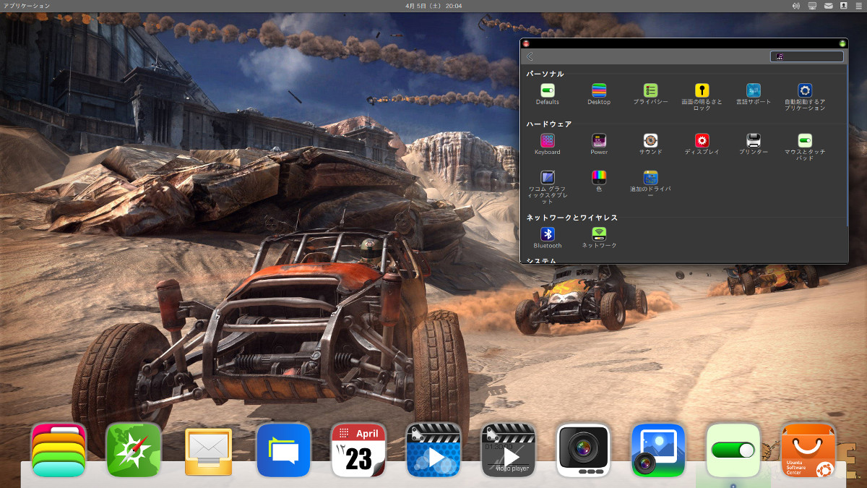
Task: Open the Desktop settings panel
Action: (599, 94)
